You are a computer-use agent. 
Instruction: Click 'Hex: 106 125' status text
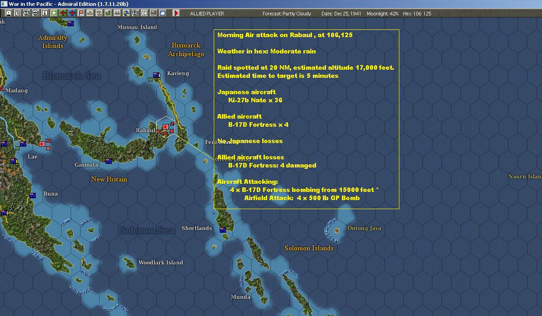click(x=417, y=14)
